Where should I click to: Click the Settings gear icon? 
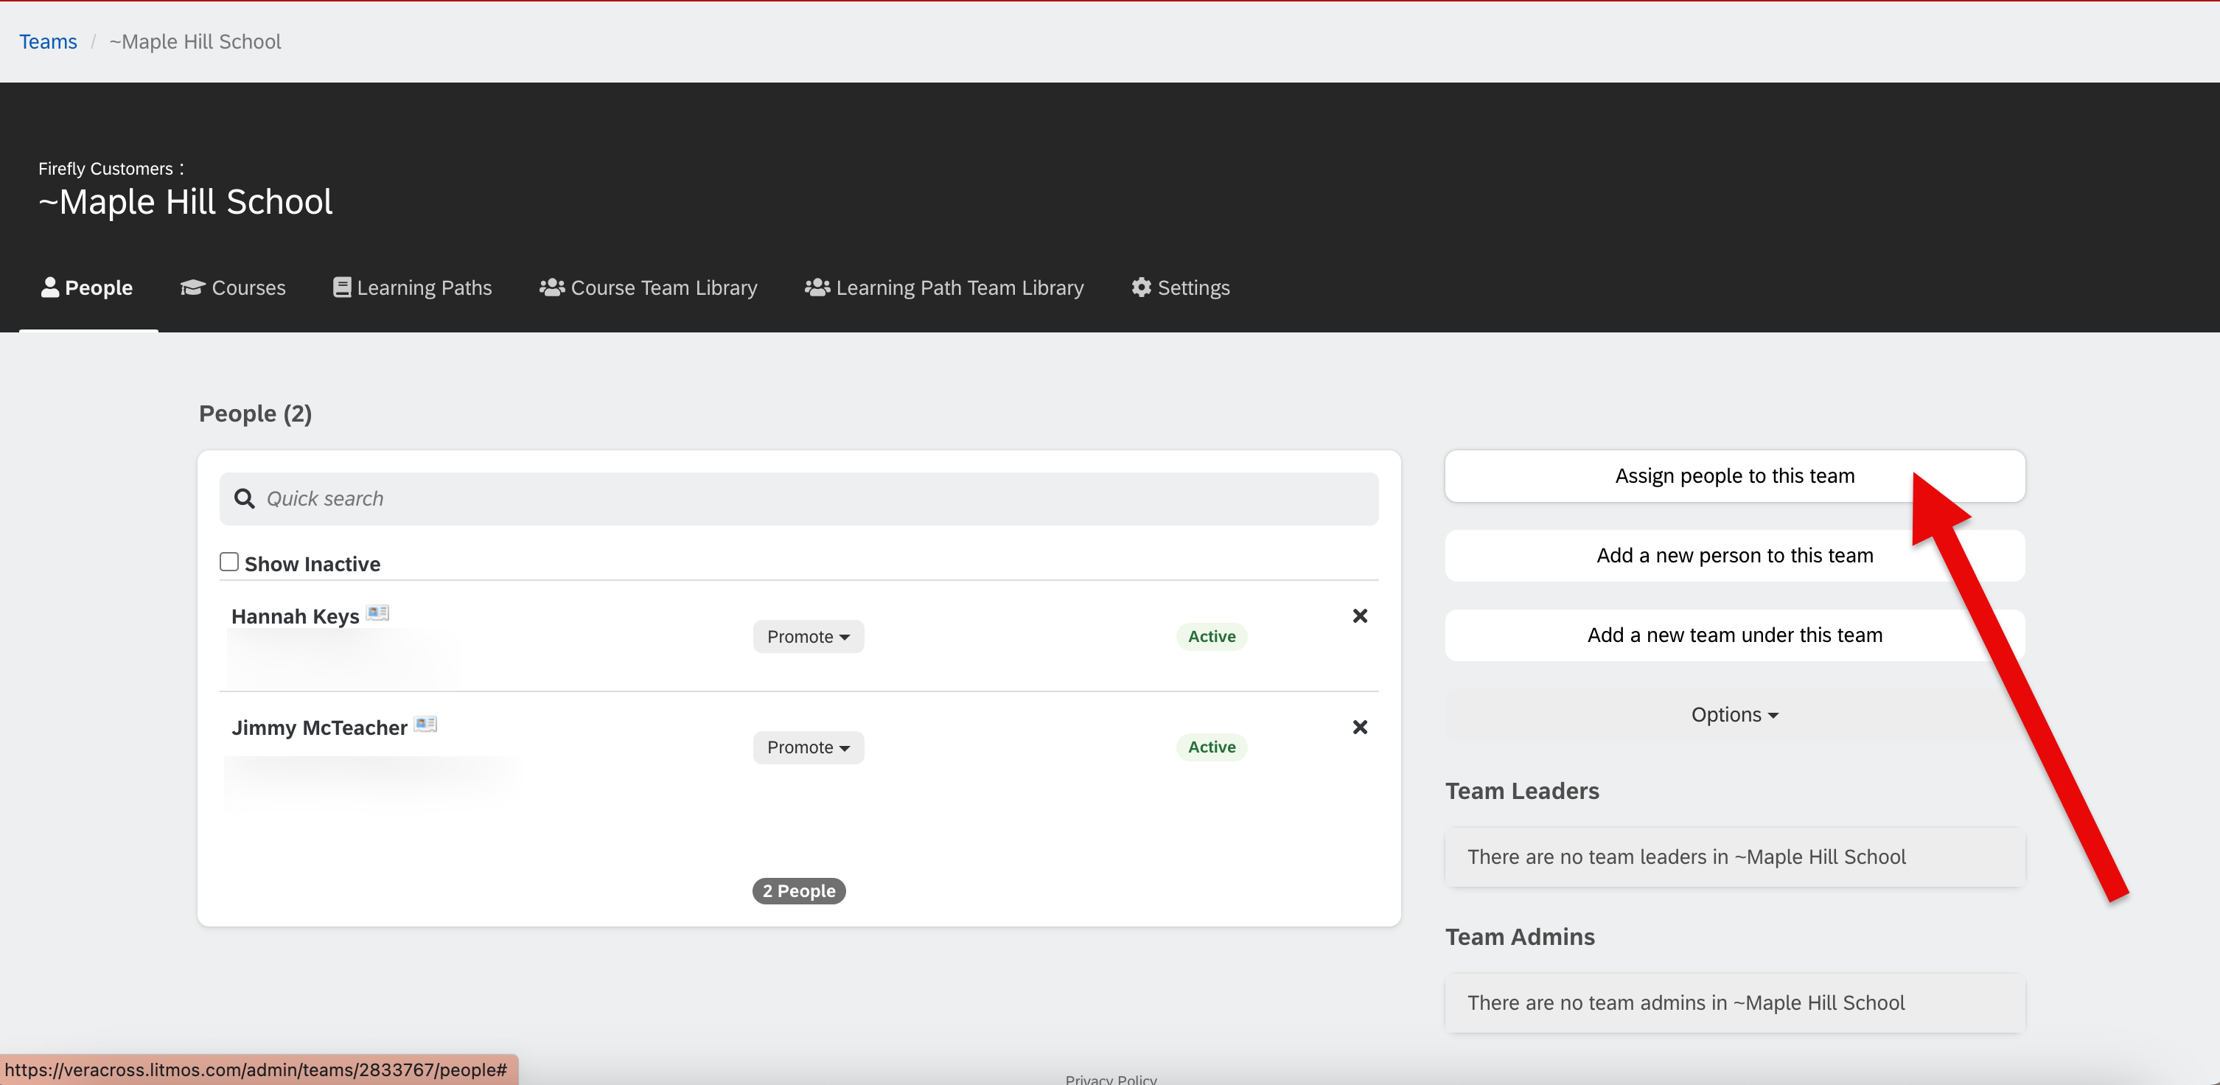(1141, 287)
